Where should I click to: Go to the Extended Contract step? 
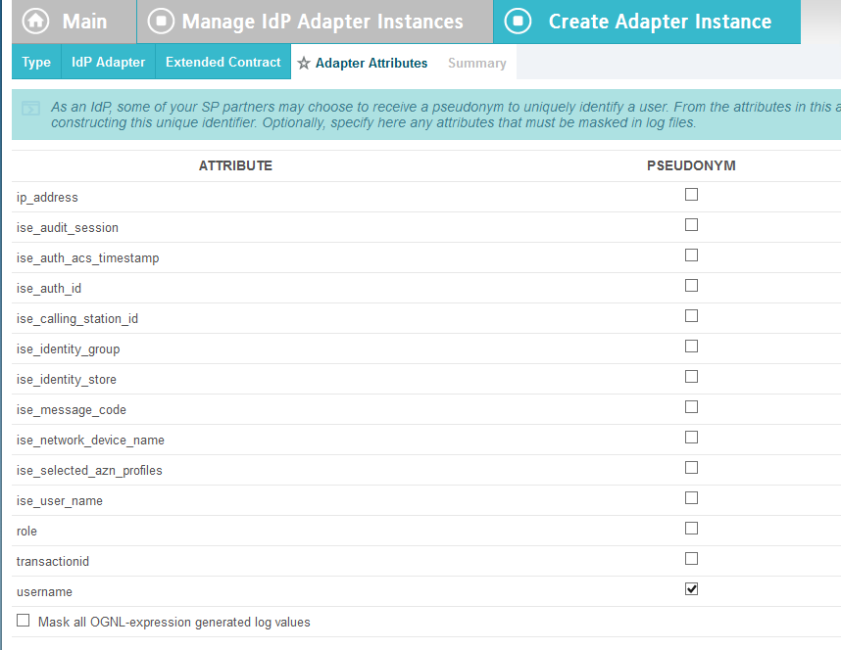[223, 62]
